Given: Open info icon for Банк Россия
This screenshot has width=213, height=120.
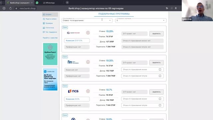Looking at the screenshot, I should tap(88, 33).
